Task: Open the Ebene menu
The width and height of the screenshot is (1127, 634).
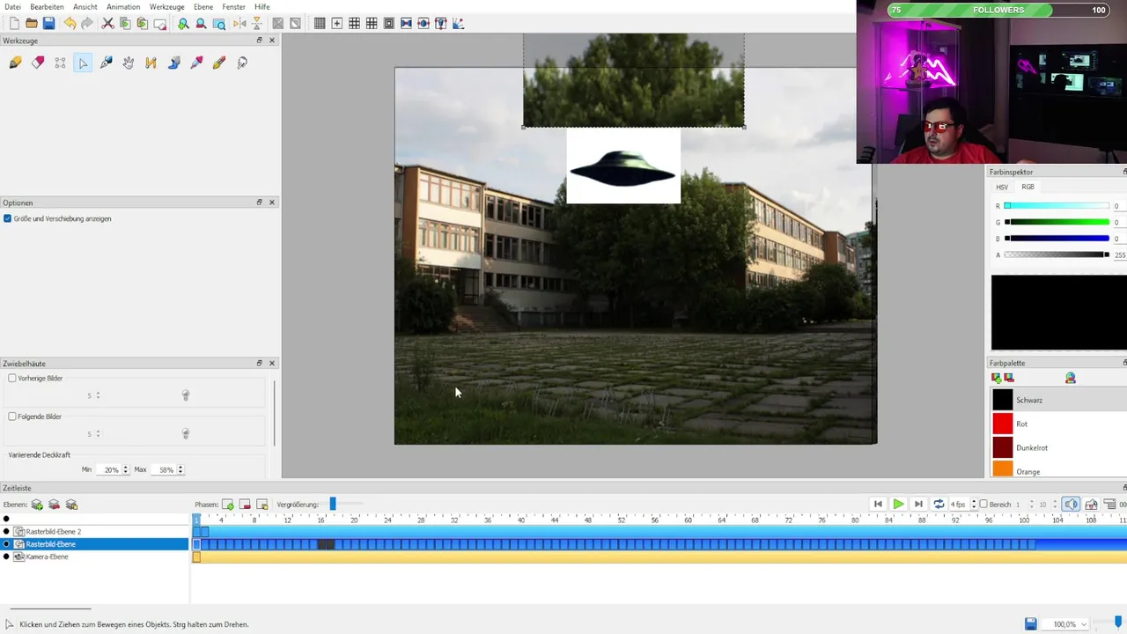Action: point(203,7)
